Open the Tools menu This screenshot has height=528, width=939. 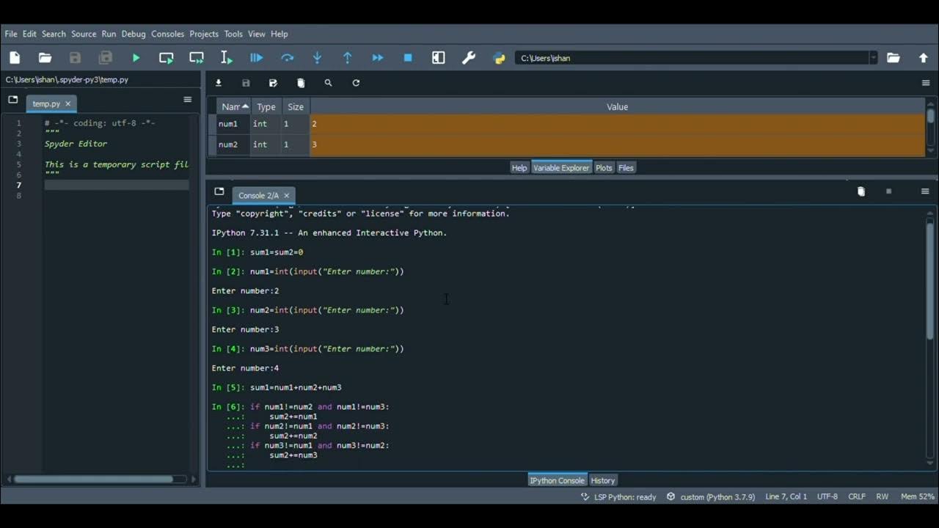[x=233, y=34]
